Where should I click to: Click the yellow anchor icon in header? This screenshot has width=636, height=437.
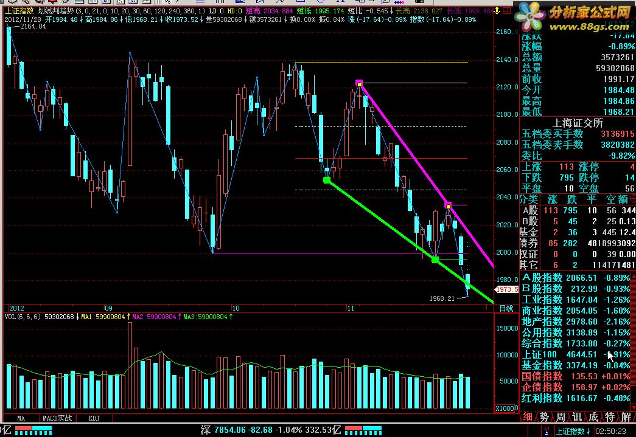[497, 11]
